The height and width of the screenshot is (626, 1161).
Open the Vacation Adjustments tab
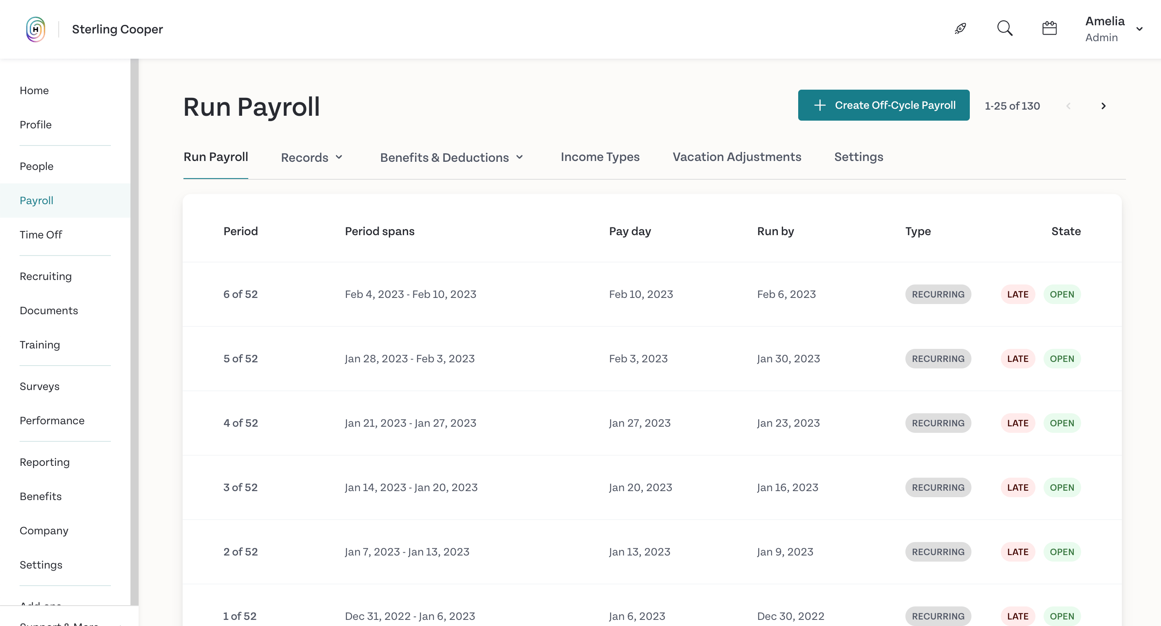coord(737,157)
